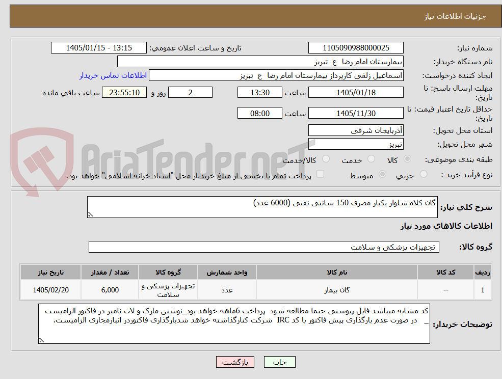
Task: Click the general description text area
Action: point(262,207)
